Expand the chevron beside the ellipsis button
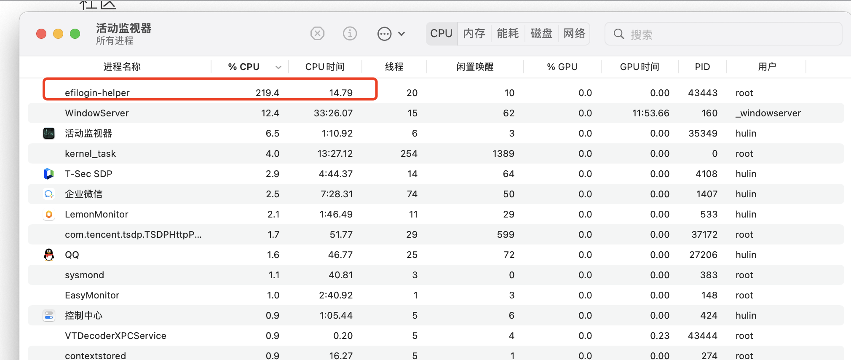This screenshot has height=360, width=851. point(401,34)
